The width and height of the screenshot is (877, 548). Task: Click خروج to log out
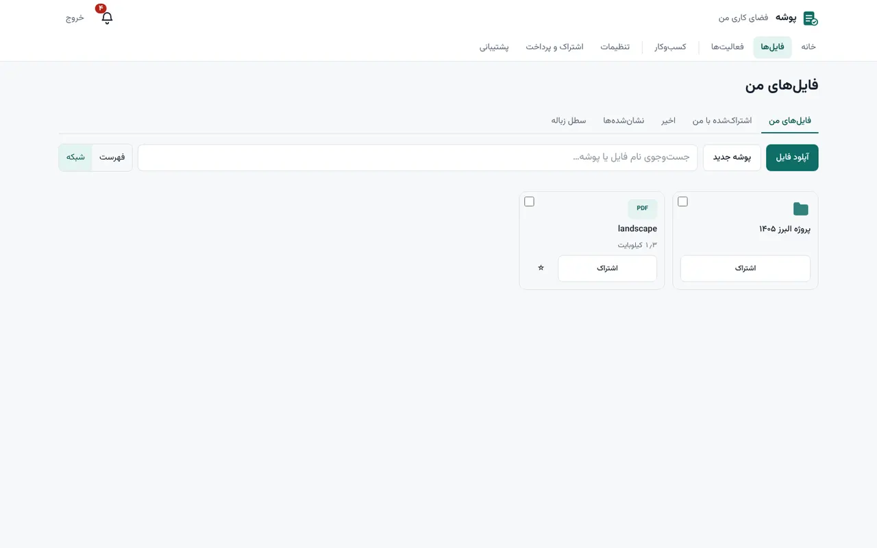(75, 18)
